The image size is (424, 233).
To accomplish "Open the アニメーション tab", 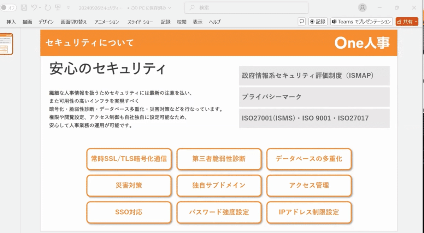I will 107,22.
